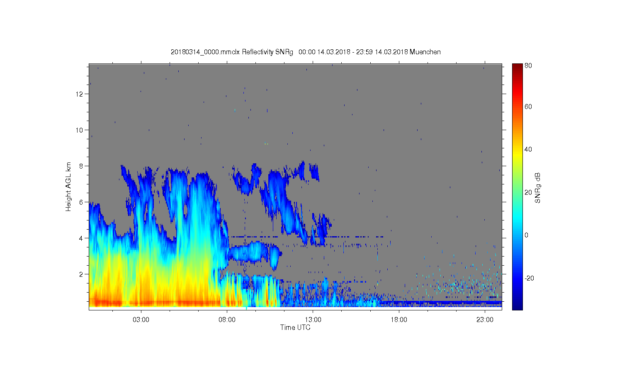Click the colorbar value -20
Viewport: 622px width, 373px height.
pos(529,278)
